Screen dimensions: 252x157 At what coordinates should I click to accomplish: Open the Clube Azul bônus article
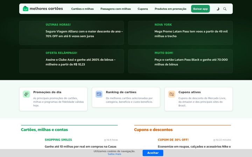[80, 62]
